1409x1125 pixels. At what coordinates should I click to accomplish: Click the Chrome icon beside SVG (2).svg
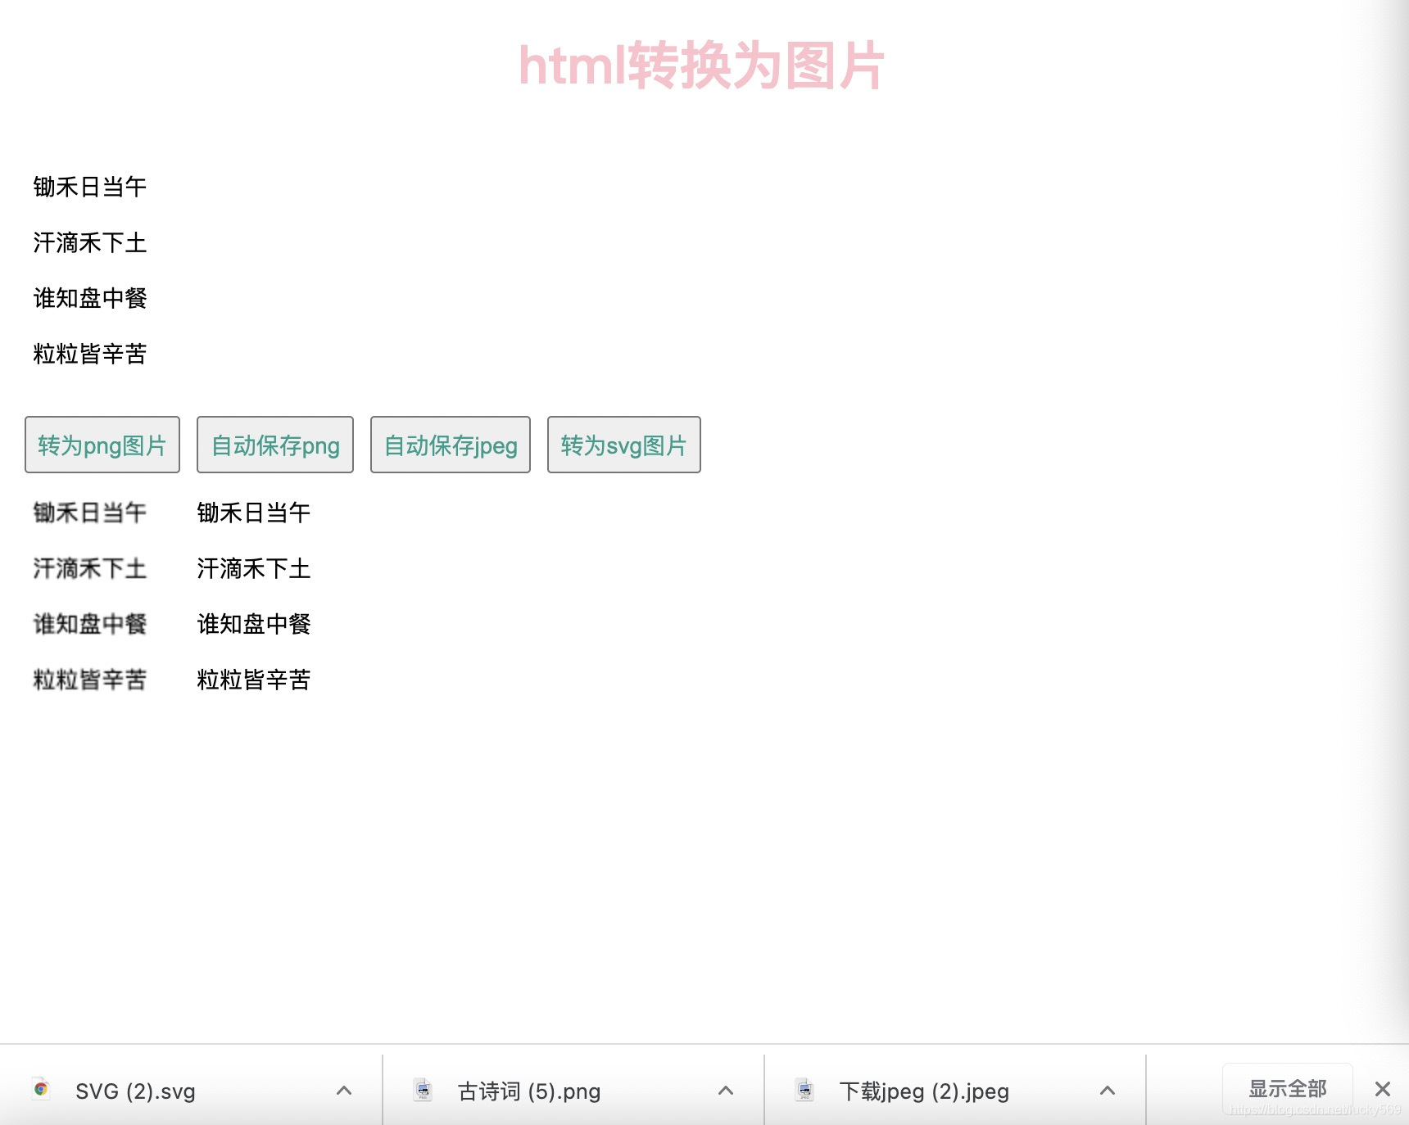click(x=42, y=1091)
